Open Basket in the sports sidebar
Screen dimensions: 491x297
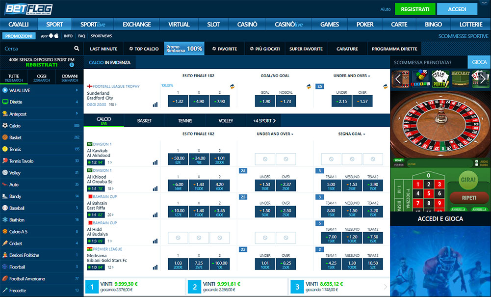pyautogui.click(x=42, y=137)
